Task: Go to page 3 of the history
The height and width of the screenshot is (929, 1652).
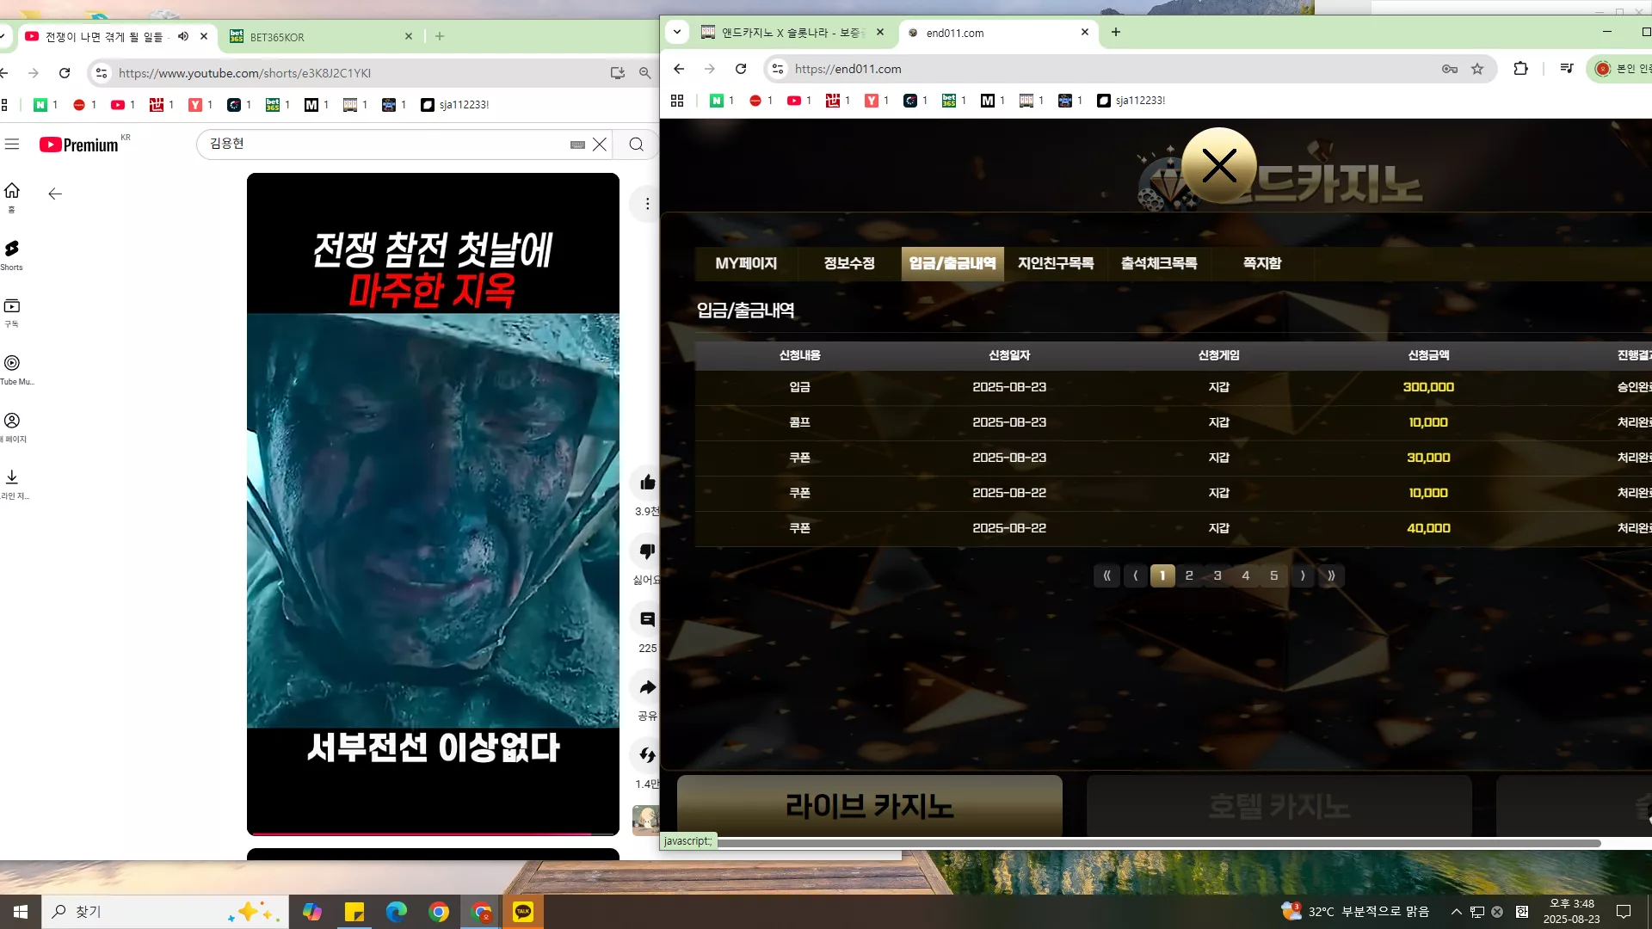Action: (x=1217, y=575)
